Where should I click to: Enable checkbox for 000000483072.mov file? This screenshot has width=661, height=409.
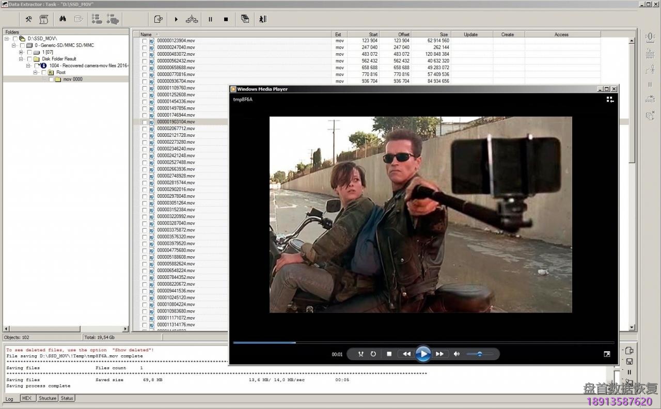[145, 54]
